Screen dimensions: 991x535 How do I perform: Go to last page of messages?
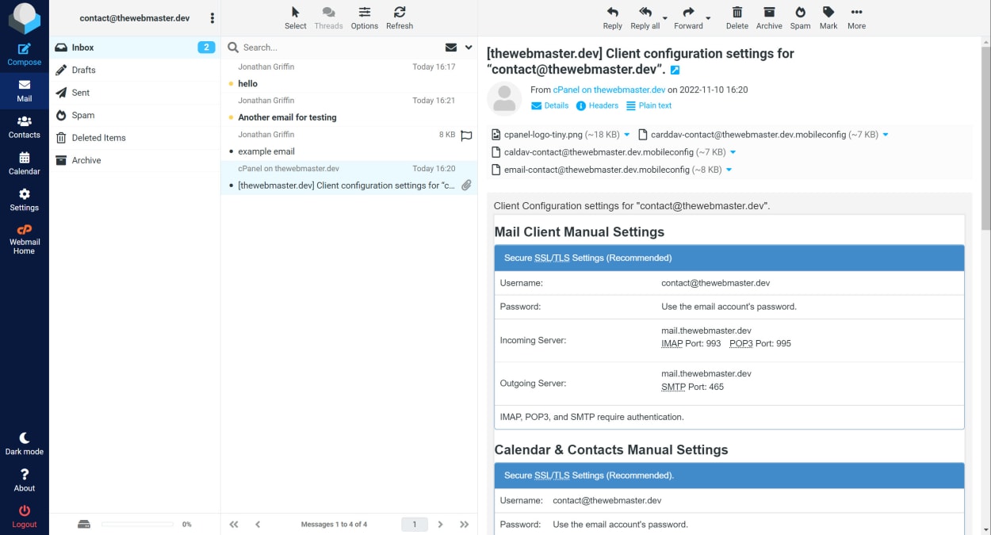[465, 524]
